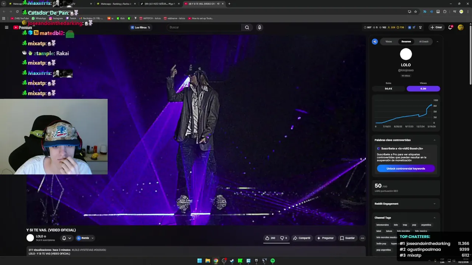The height and width of the screenshot is (265, 472).
Task: Click the LOLO channel avatar in vidIQ panel
Action: point(406,54)
